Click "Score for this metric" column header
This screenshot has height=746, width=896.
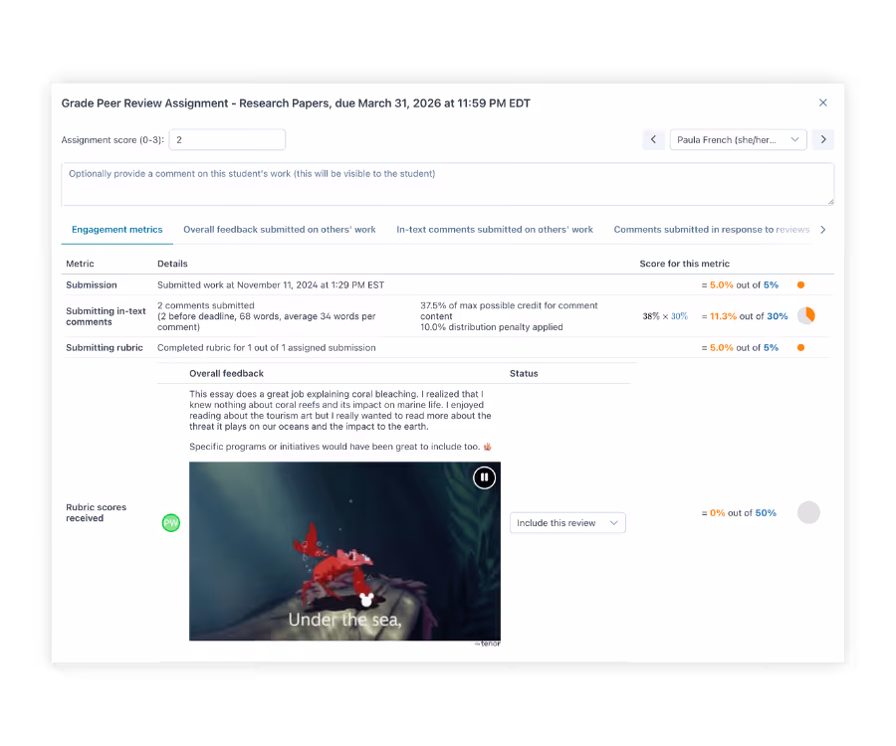pos(685,264)
